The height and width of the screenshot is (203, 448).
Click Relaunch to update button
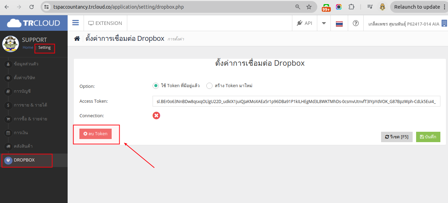coord(417,7)
